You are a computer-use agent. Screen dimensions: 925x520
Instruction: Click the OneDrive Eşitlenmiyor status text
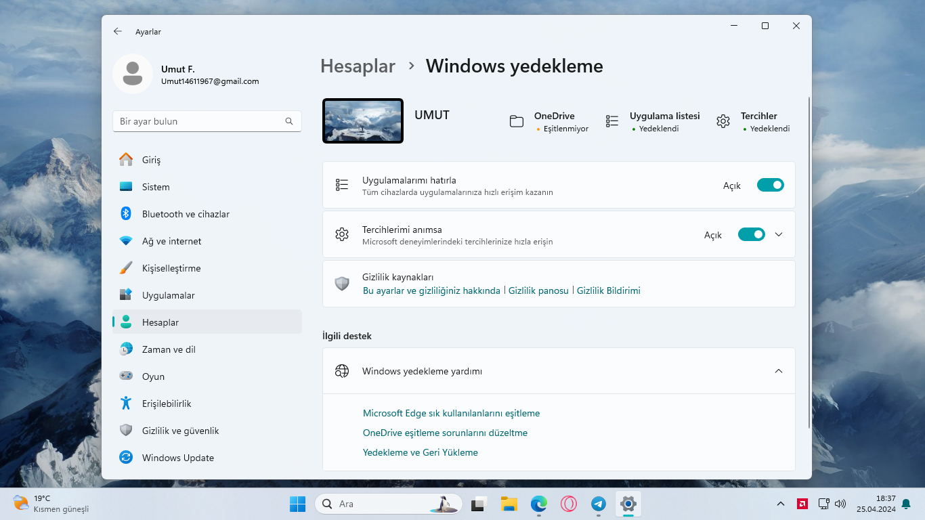(566, 129)
